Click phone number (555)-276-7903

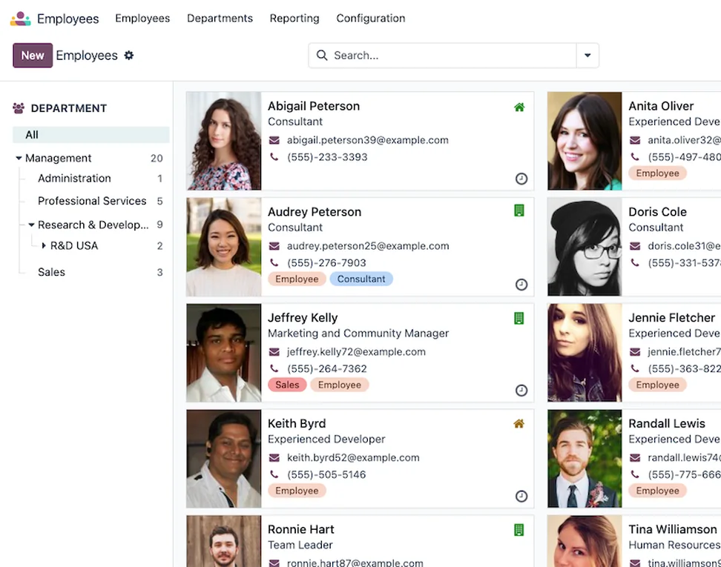326,263
